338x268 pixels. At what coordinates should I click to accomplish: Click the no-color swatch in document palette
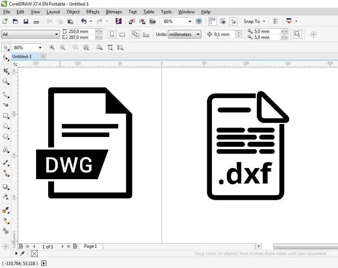click(34, 254)
